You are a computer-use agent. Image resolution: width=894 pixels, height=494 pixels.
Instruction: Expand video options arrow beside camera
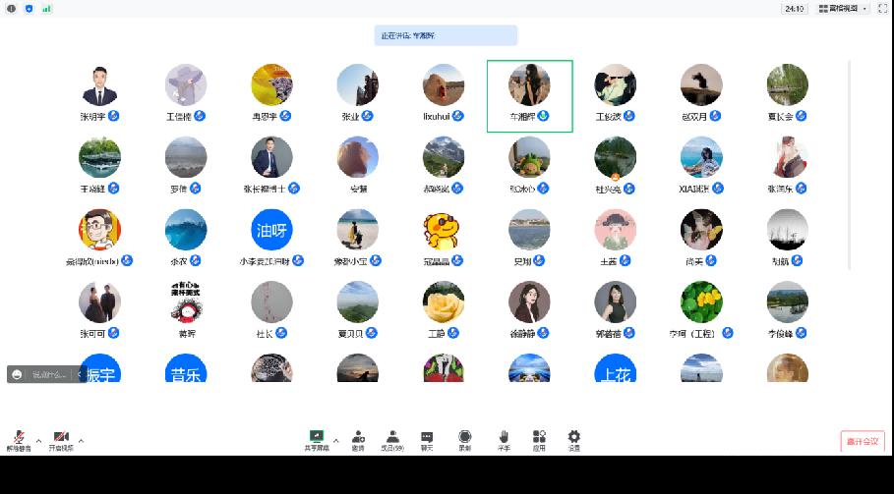pyautogui.click(x=81, y=440)
